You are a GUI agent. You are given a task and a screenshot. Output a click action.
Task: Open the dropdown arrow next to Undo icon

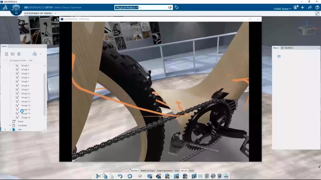click(x=124, y=176)
